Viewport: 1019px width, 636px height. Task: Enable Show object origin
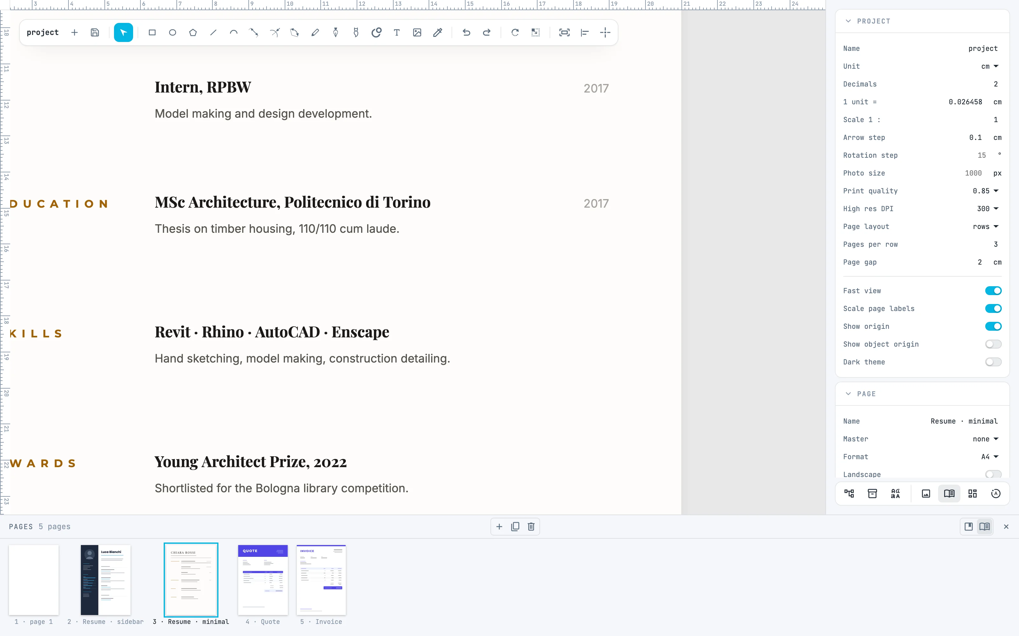click(993, 344)
